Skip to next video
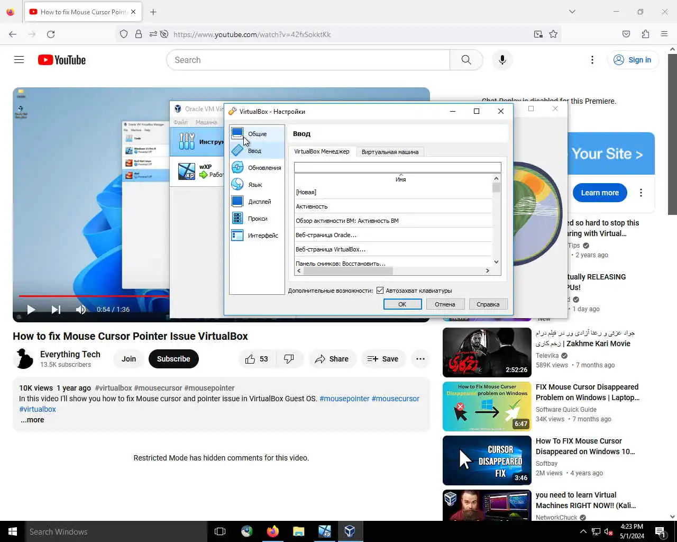This screenshot has height=542, width=677. point(56,310)
